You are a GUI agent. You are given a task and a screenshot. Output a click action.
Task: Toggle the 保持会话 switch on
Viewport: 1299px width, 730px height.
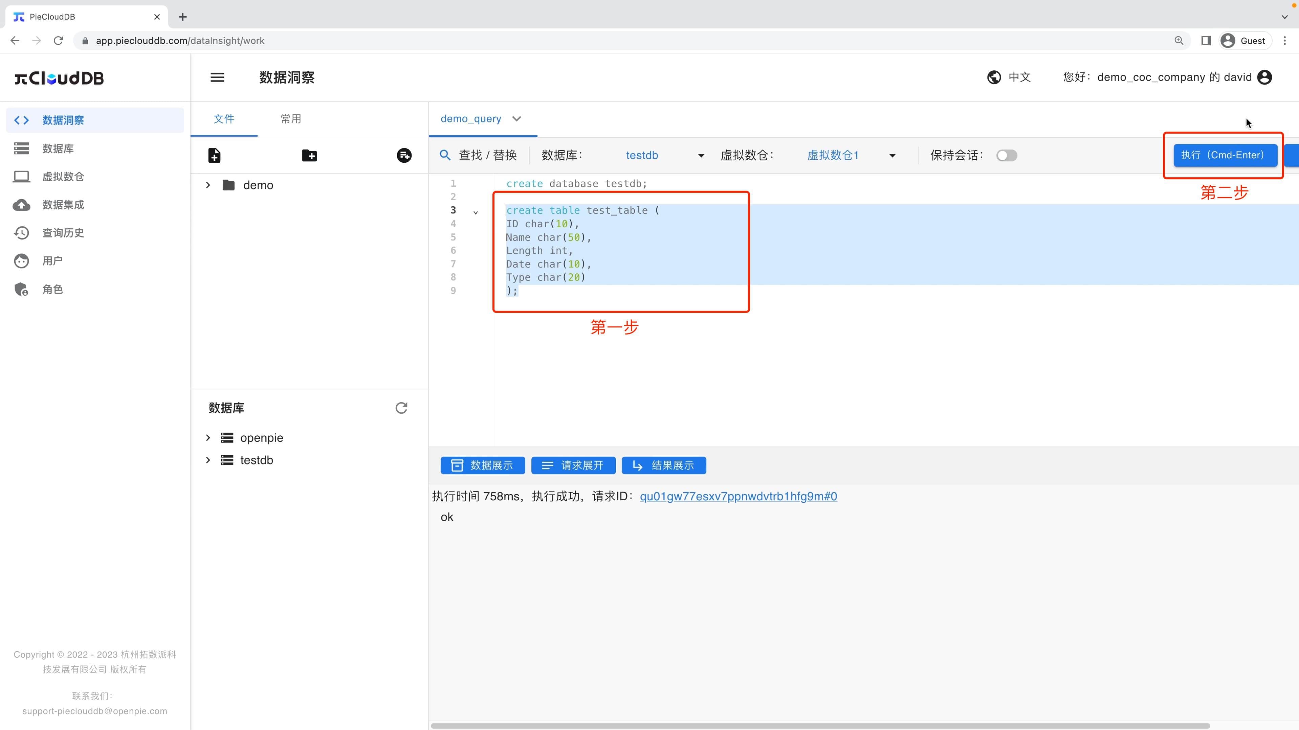click(x=1007, y=155)
